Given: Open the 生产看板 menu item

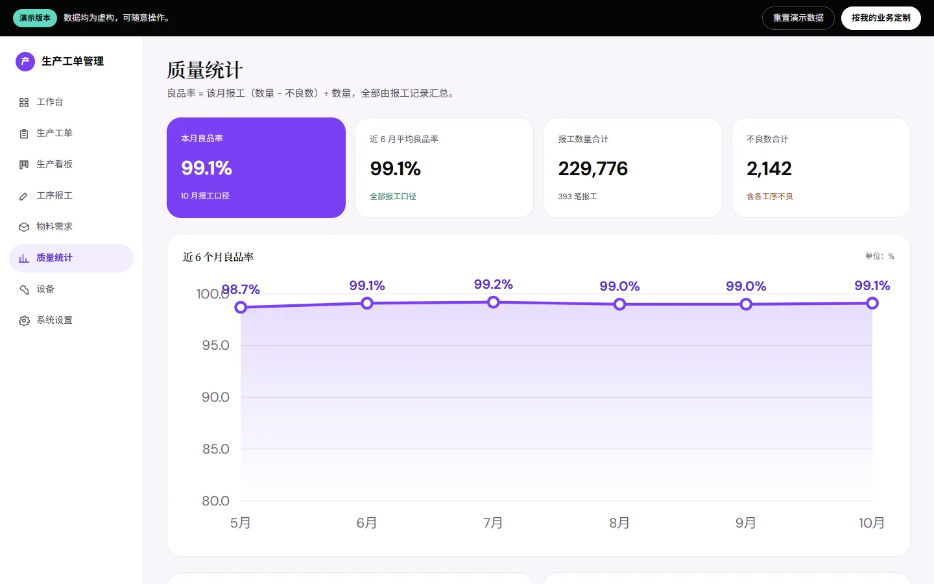Looking at the screenshot, I should click(x=71, y=165).
